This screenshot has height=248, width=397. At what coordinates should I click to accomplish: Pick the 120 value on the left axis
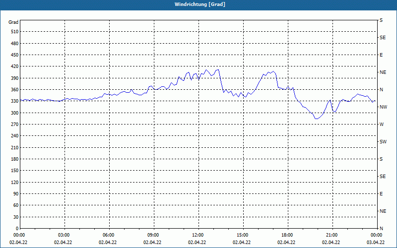(15, 182)
